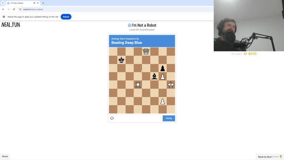Image resolution: width=284 pixels, height=160 pixels.
Task: Click the Beating Deep Blue heading
Action: click(126, 43)
